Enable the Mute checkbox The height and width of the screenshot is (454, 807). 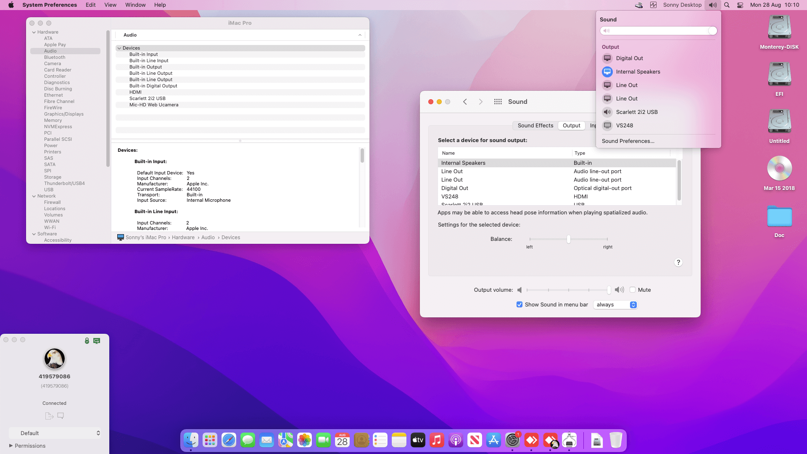click(633, 290)
